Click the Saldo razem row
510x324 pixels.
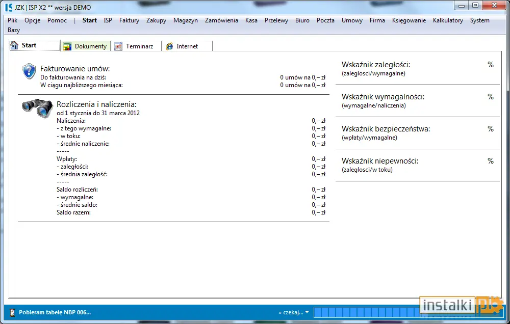tap(191, 212)
